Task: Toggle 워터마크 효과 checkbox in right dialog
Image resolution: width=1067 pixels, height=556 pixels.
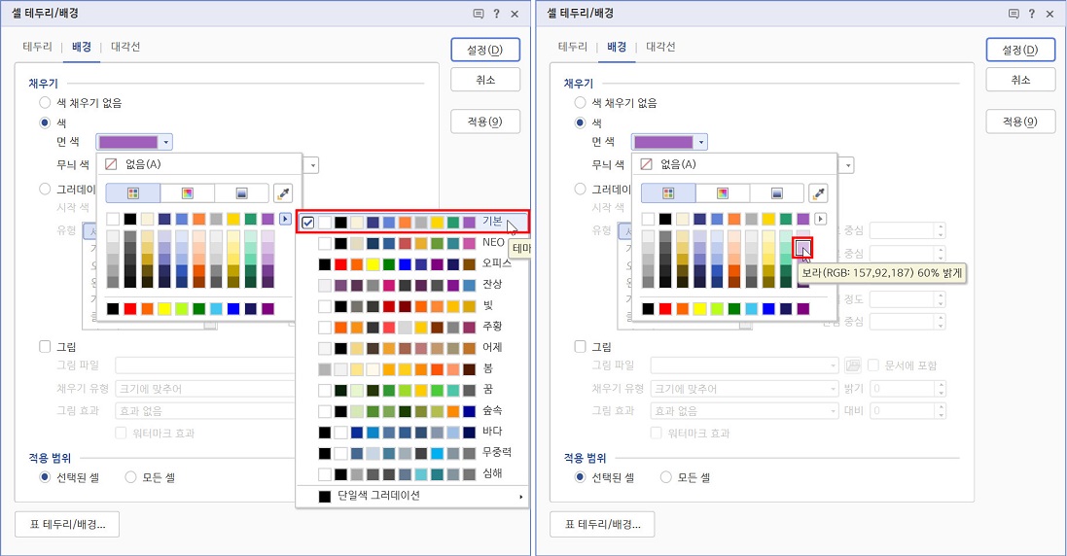Action: click(x=656, y=433)
